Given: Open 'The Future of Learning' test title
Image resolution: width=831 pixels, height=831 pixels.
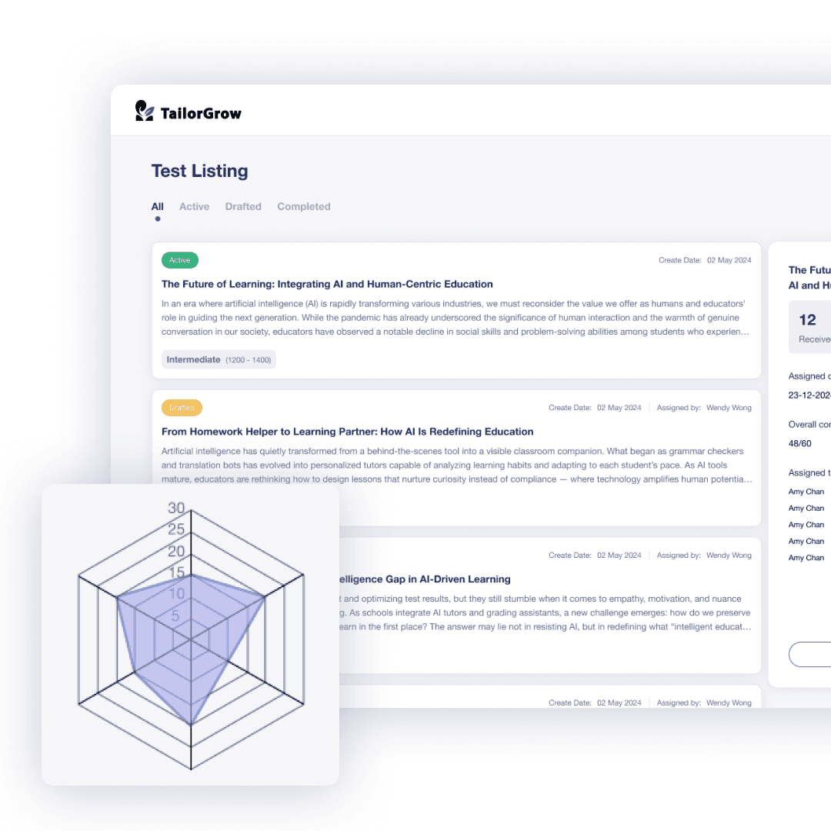Looking at the screenshot, I should 327,284.
